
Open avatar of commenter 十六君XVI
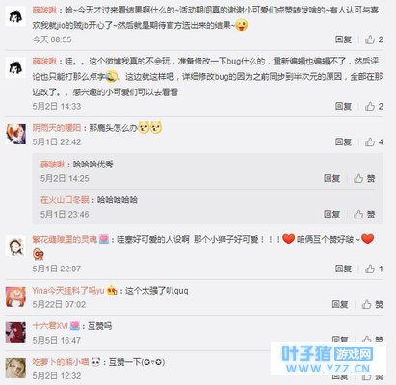pos(15,332)
